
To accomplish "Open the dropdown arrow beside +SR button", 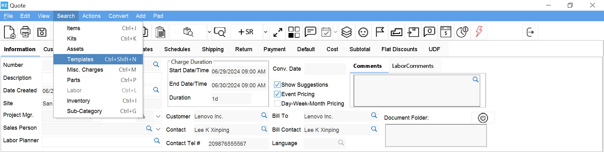I will (x=266, y=32).
